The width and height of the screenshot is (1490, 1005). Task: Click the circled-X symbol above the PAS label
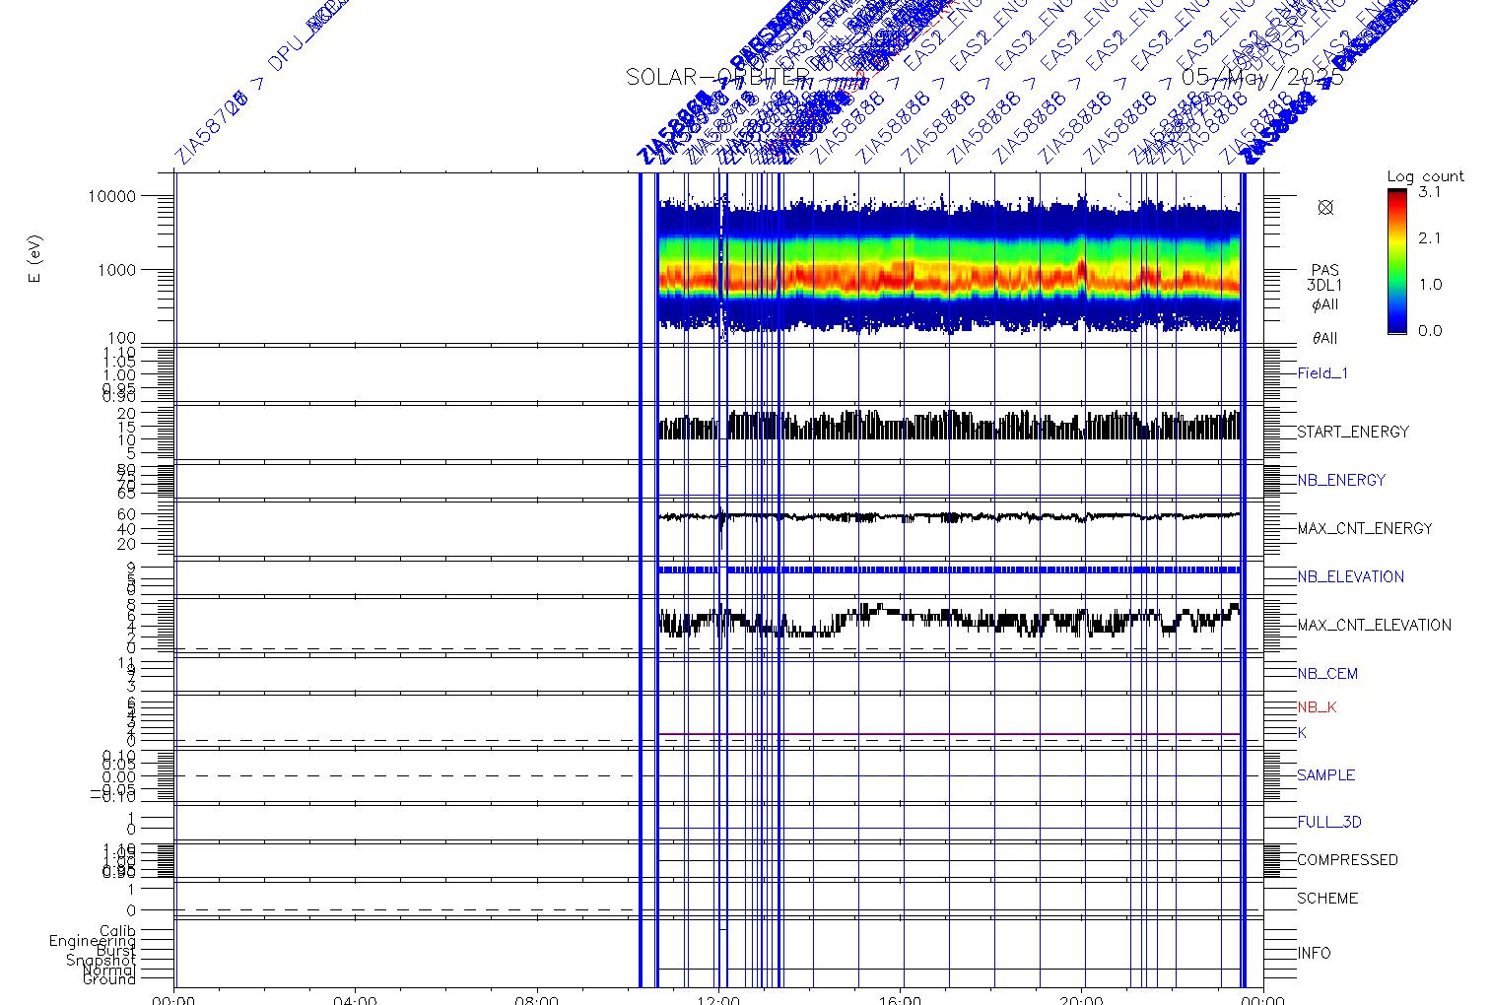(1325, 207)
